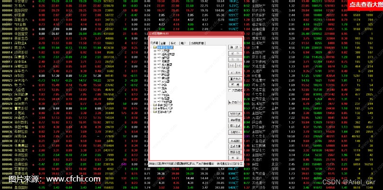Select the 技术指标公式 tree label
Screen dimensions: 383x190
pyautogui.click(x=165, y=47)
